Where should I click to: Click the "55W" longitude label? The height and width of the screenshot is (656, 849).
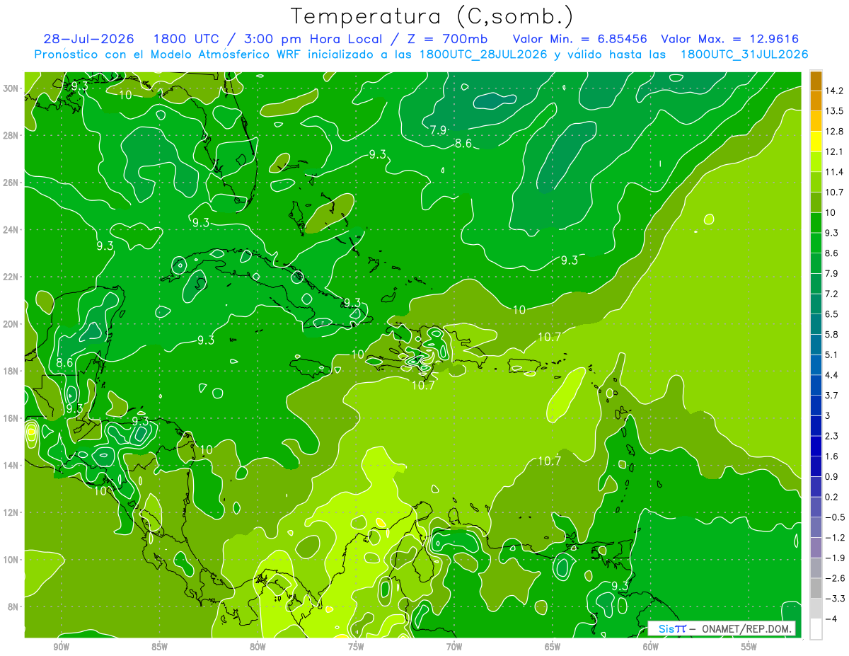click(749, 647)
